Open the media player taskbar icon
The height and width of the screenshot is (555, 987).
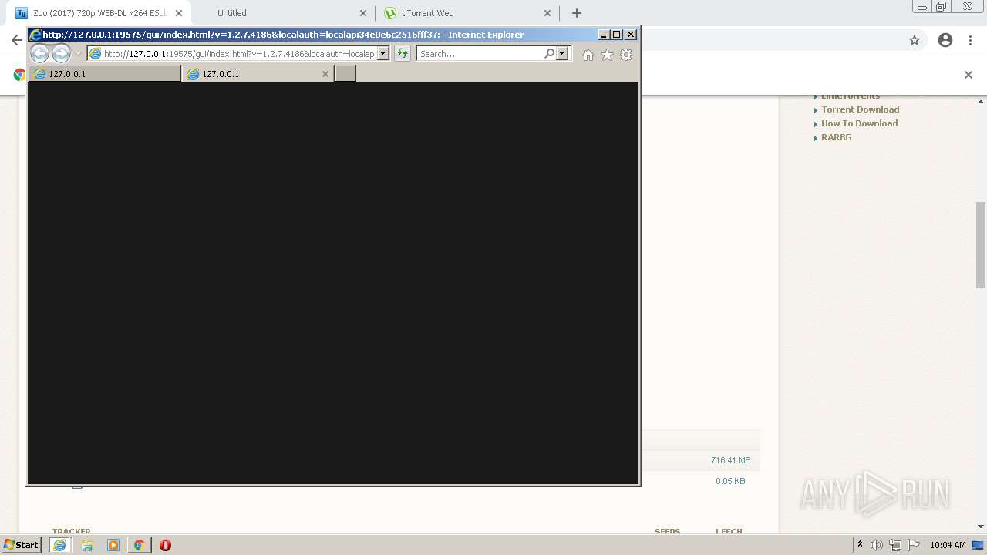(113, 545)
